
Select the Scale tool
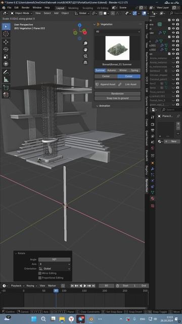tap(6, 56)
